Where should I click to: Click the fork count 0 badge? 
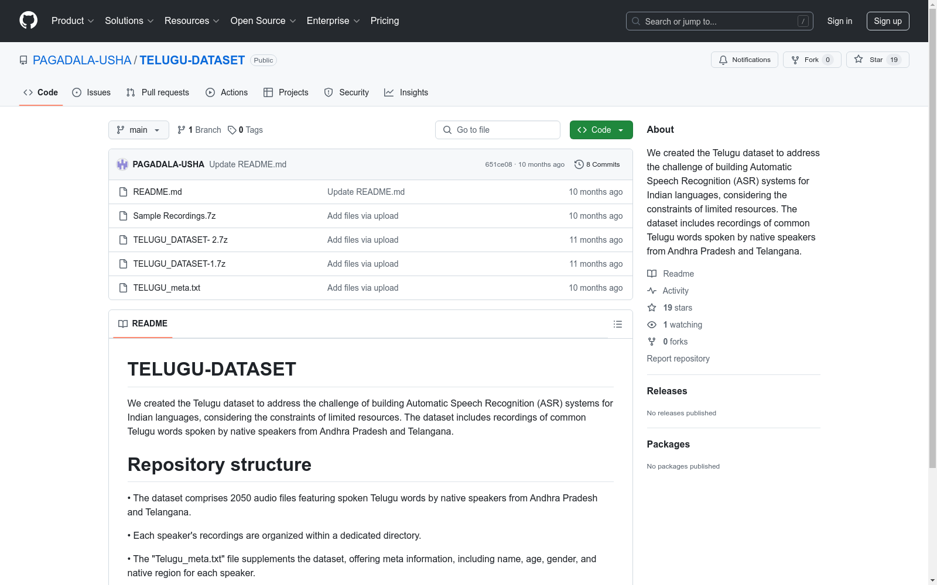coord(827,60)
